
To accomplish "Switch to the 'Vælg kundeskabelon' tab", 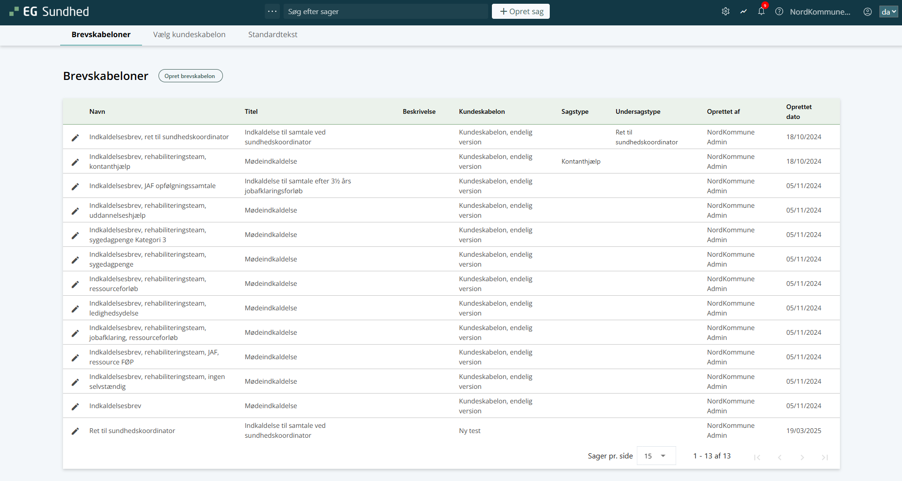I will [x=189, y=35].
